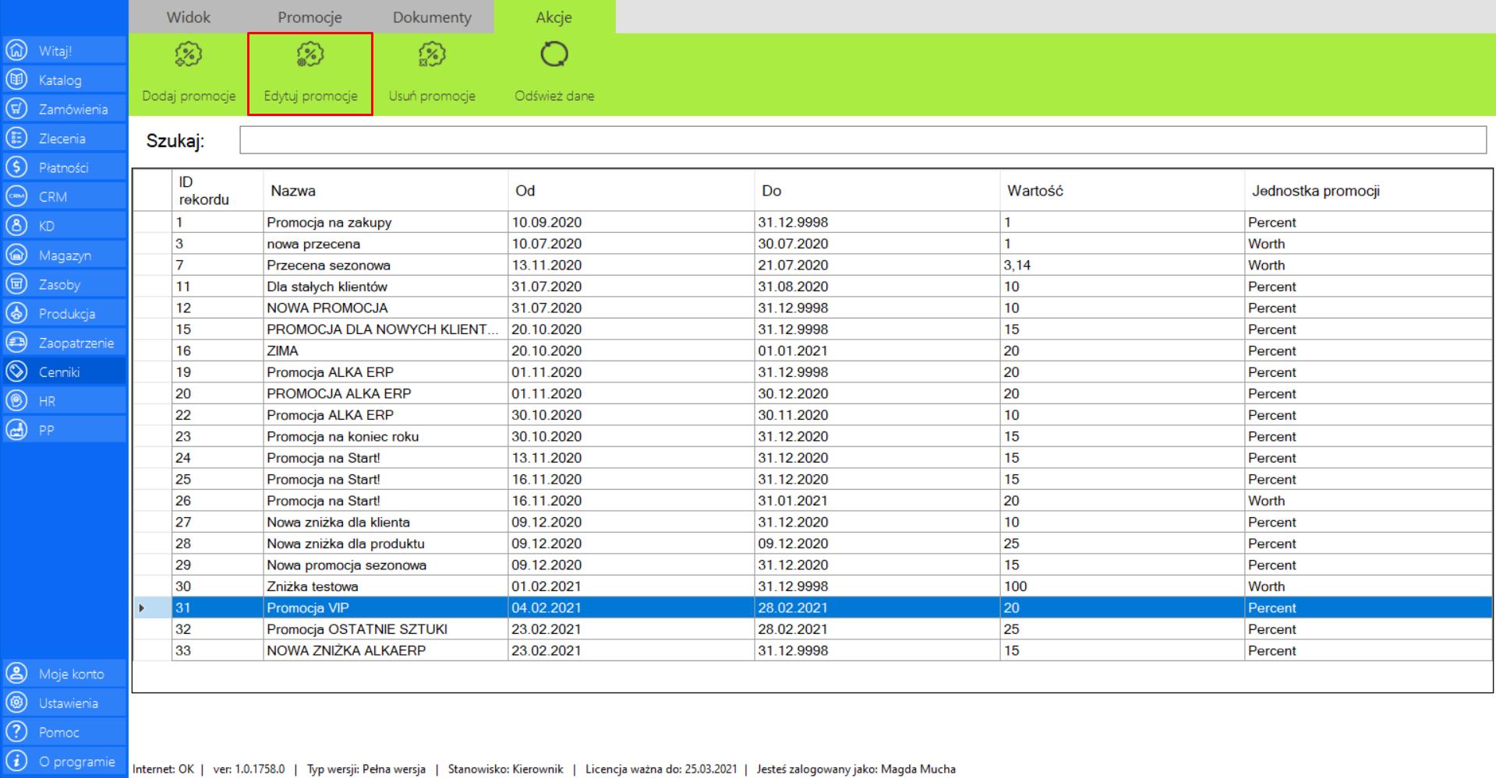This screenshot has width=1496, height=778.
Task: Open the Katalog module icon in sidebar
Action: coord(16,79)
